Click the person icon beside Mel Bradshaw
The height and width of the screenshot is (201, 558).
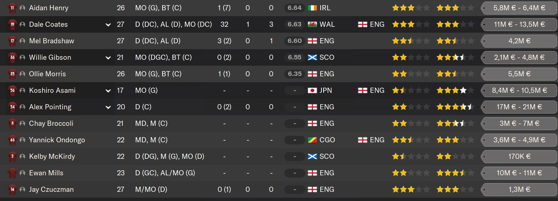click(x=22, y=41)
